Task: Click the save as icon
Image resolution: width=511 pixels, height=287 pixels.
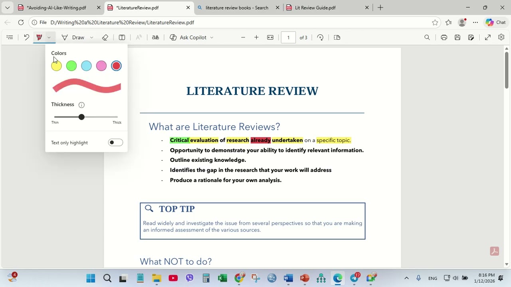Action: coord(471,37)
